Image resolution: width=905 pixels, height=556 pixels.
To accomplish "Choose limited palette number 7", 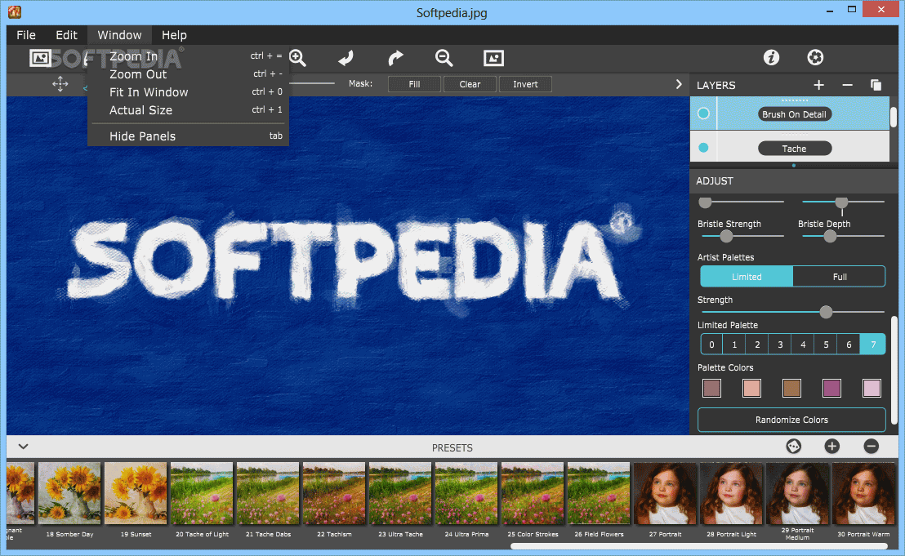I will coord(872,345).
